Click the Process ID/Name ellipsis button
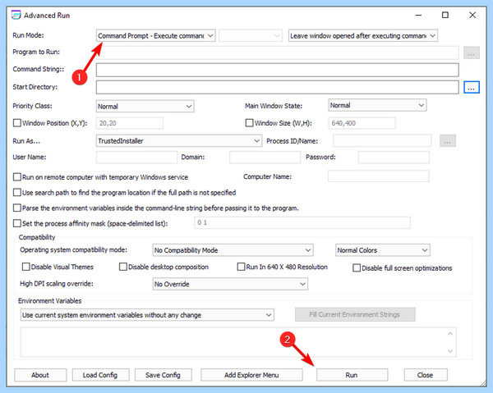 (448, 141)
